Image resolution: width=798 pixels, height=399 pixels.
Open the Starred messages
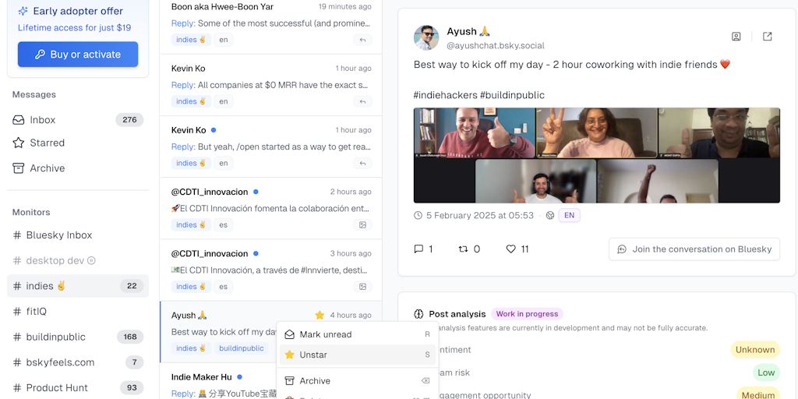[78, 143]
